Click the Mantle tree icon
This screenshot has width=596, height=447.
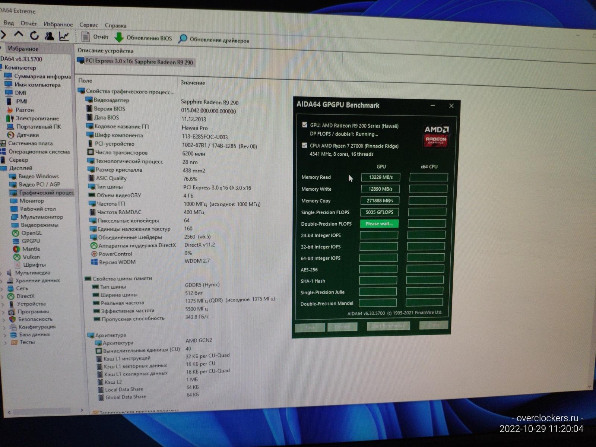point(16,249)
